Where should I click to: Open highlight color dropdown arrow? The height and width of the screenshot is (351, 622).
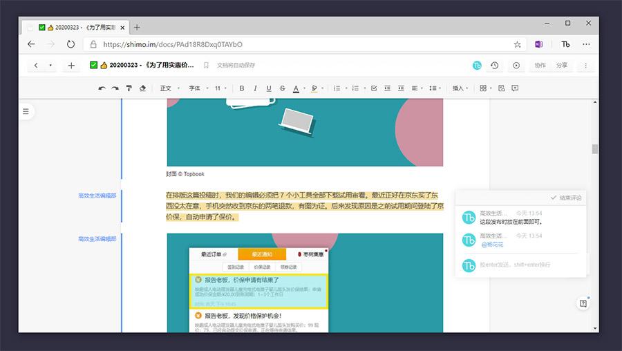pos(323,88)
